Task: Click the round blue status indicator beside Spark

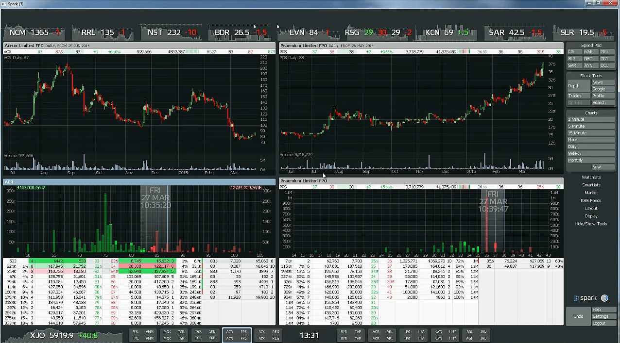Action: pyautogui.click(x=604, y=298)
